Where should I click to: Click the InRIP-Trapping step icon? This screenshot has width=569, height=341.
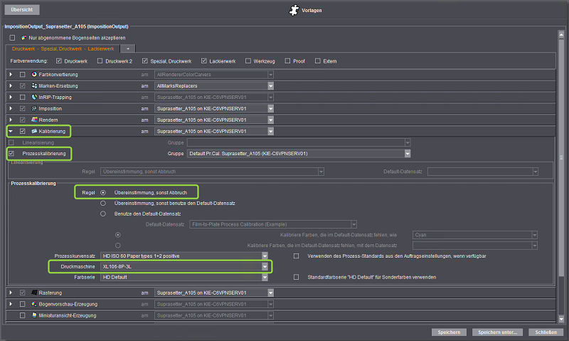point(33,98)
